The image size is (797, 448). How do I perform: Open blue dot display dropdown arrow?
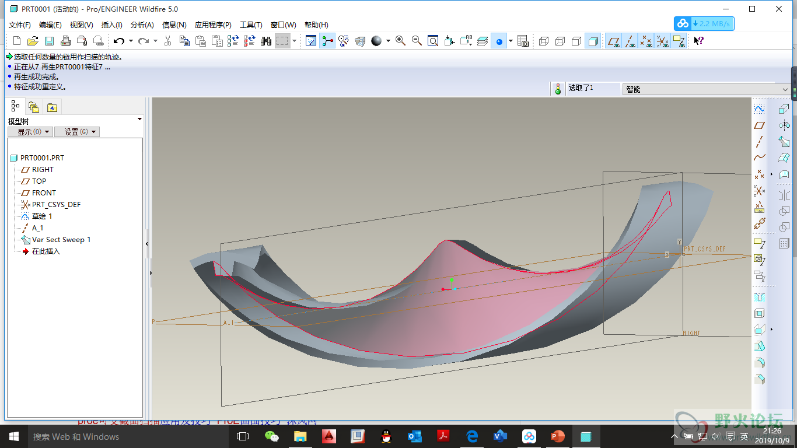click(x=511, y=41)
